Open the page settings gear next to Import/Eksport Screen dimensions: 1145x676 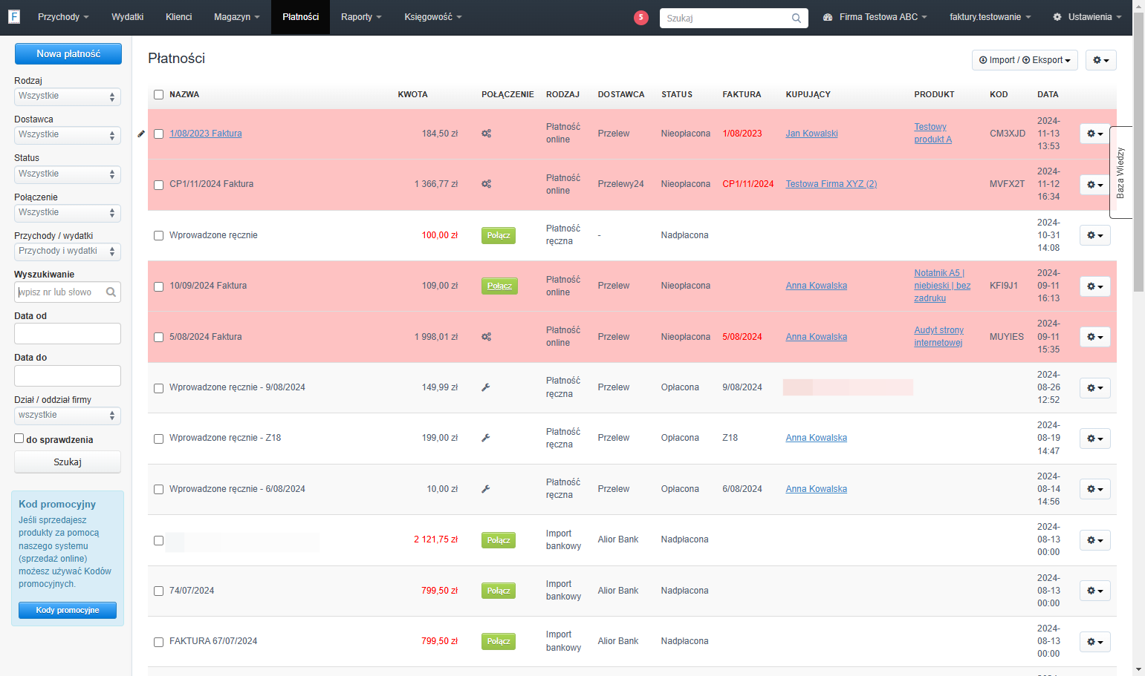click(1101, 60)
